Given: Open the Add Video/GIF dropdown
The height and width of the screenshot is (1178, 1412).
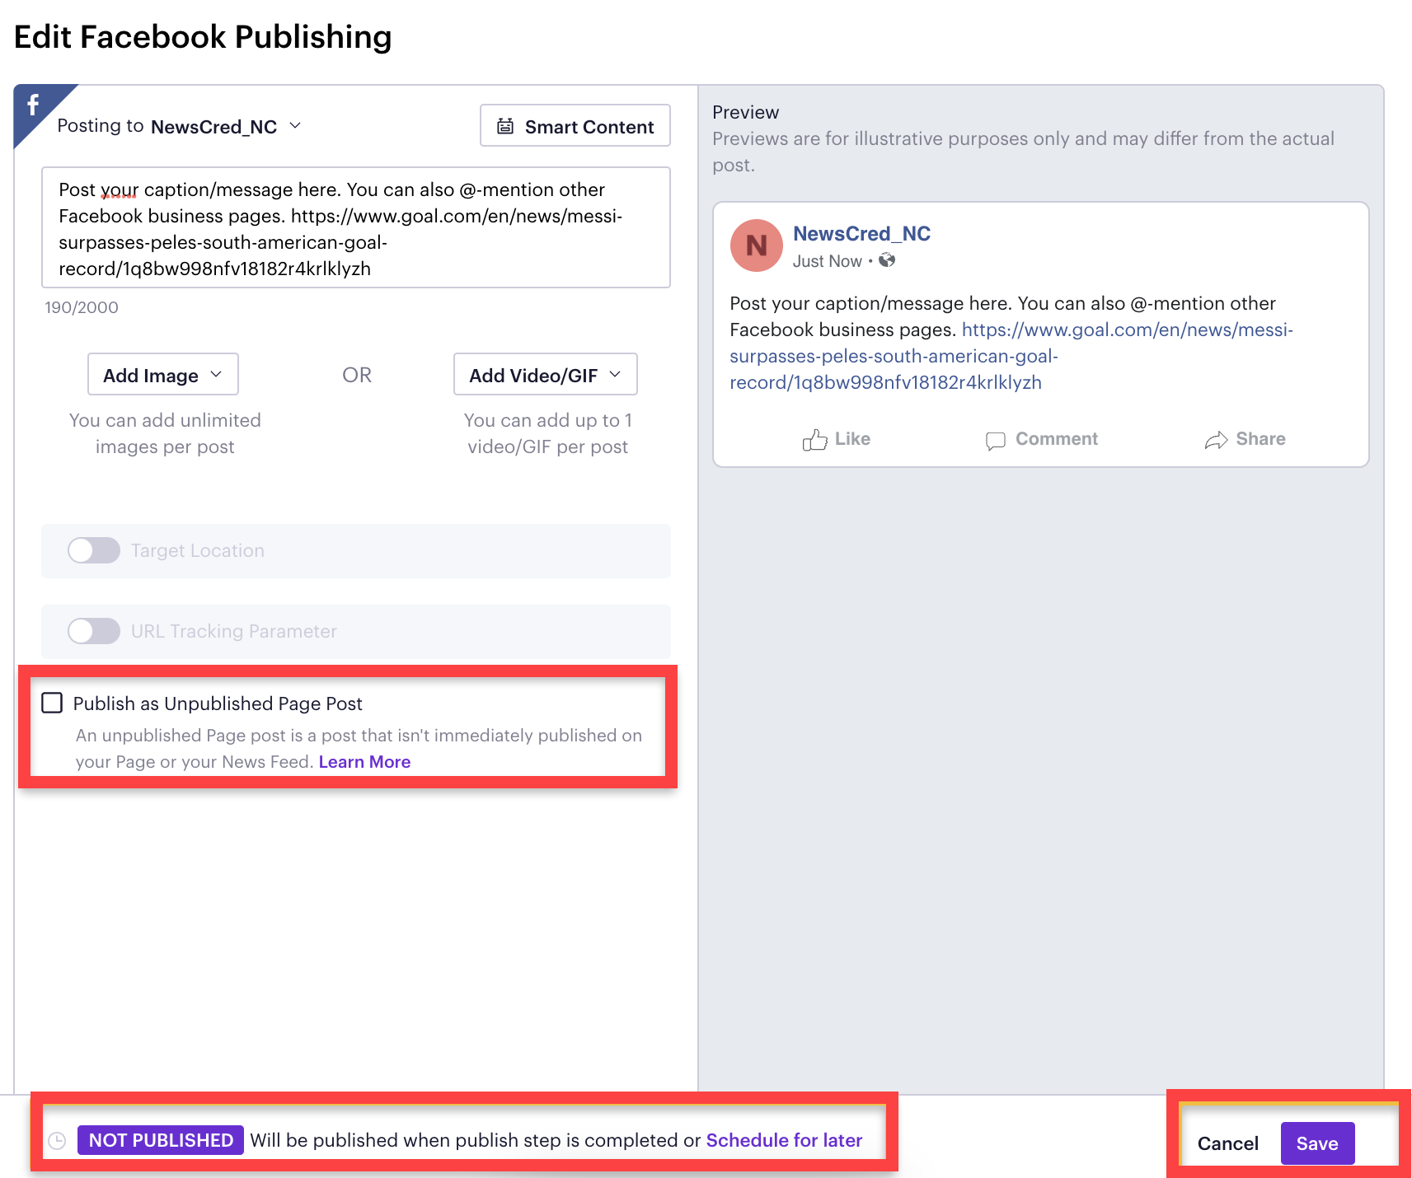Looking at the screenshot, I should coord(546,375).
